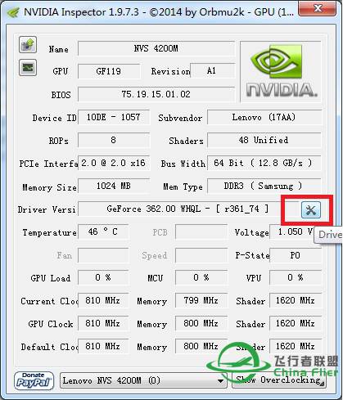Viewport: 343px width, 400px height.
Task: Click the upload screenshot icon beside Name
Action: (28, 44)
